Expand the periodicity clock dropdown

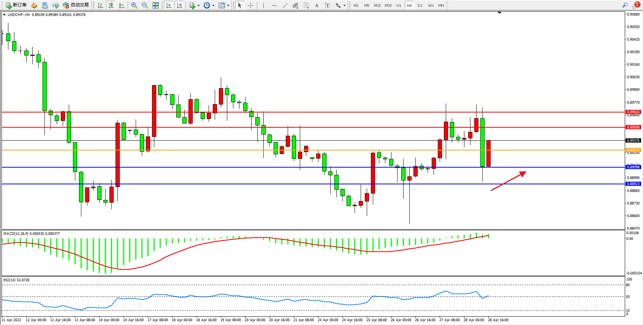tap(213, 5)
